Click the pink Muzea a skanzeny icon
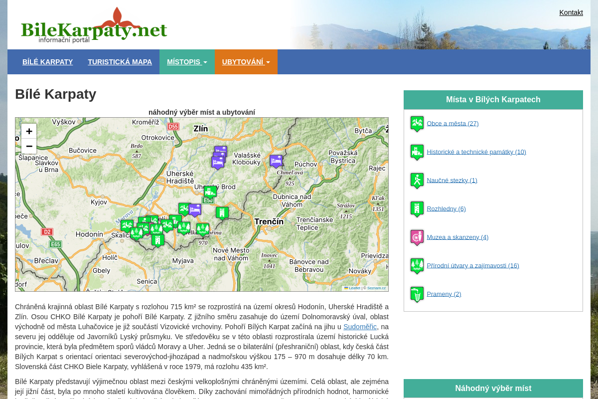The height and width of the screenshot is (399, 598). click(417, 237)
